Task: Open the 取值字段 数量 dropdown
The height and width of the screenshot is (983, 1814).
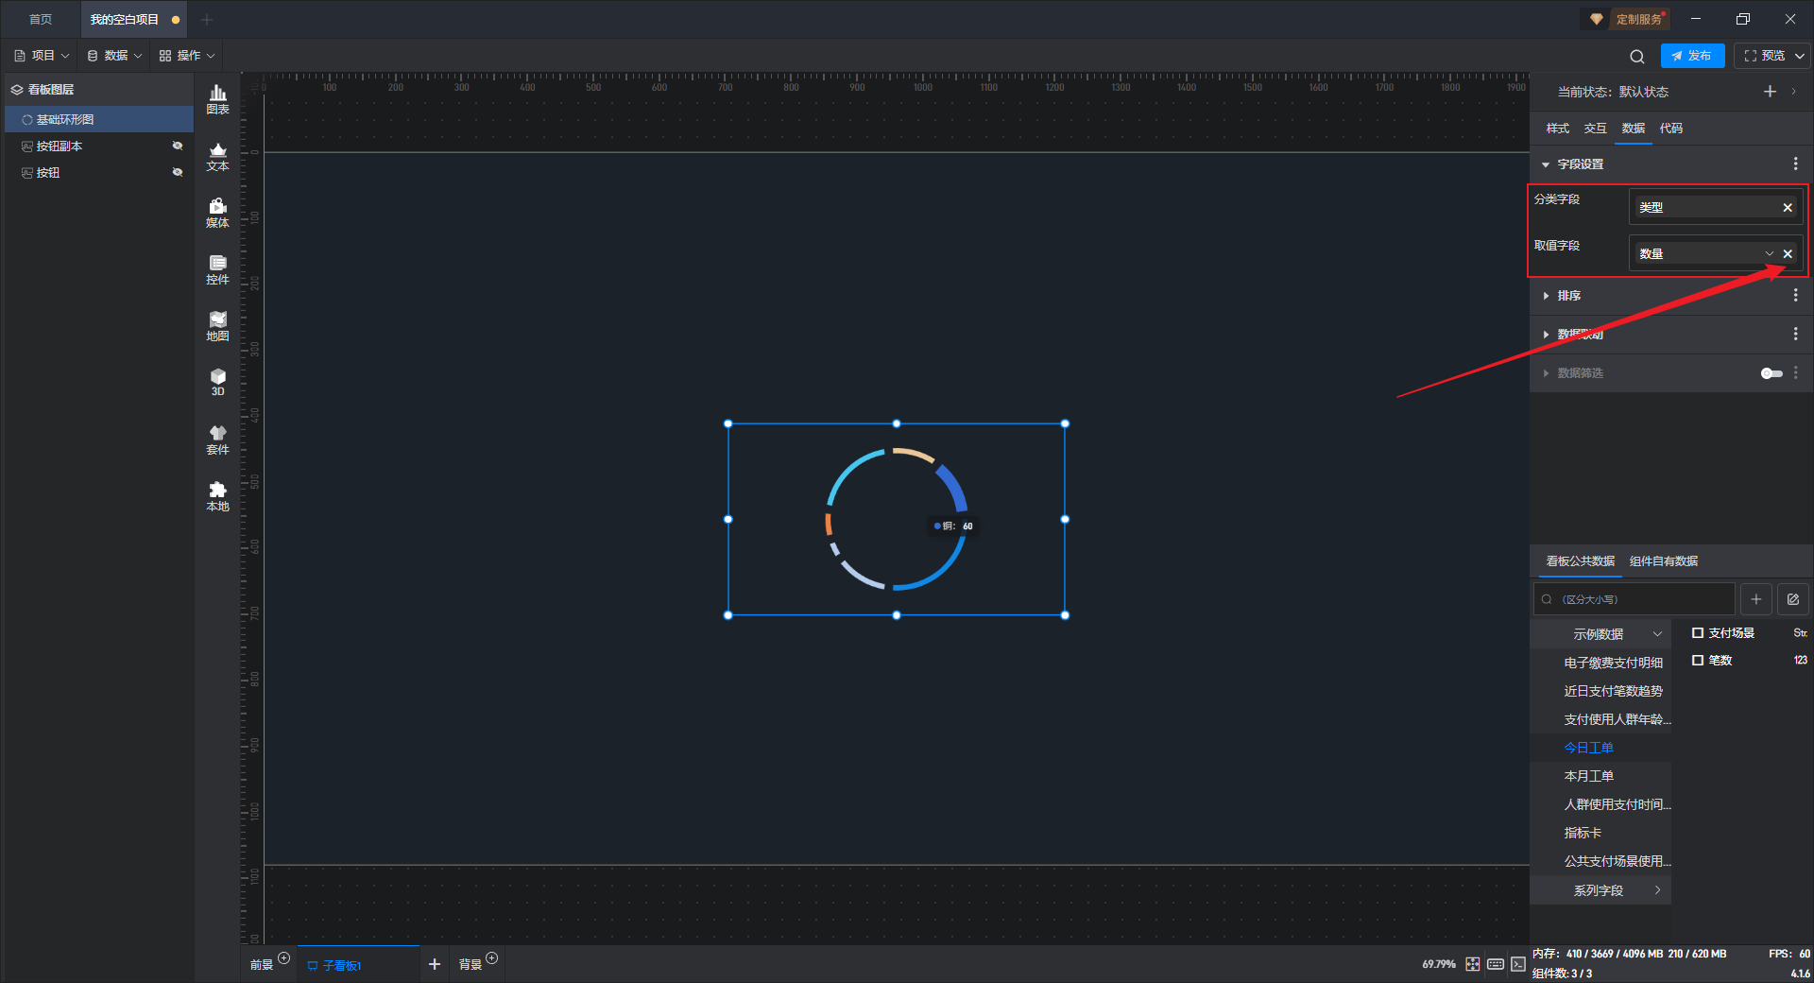Action: coord(1769,253)
